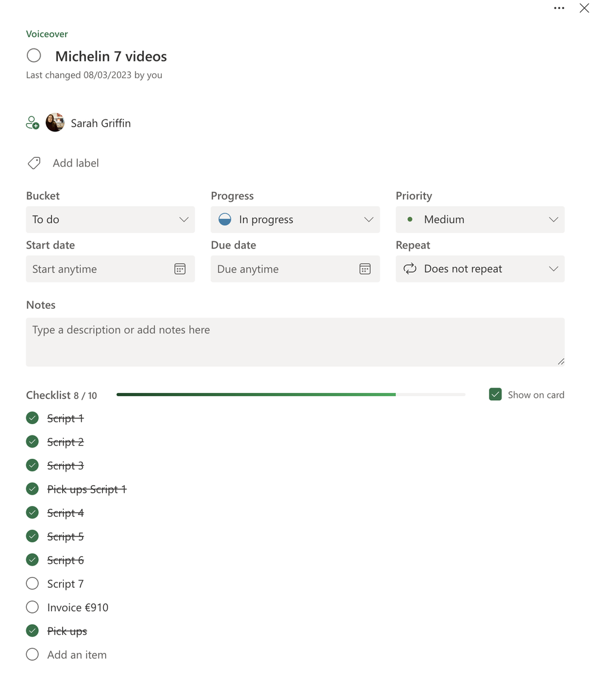Open the Priority dropdown showing Medium
The image size is (597, 678).
coord(480,220)
